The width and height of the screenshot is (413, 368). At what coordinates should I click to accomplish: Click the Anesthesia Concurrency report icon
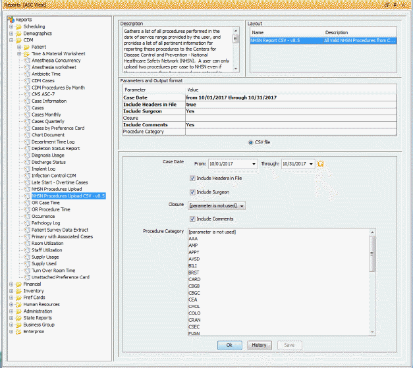tap(27, 61)
